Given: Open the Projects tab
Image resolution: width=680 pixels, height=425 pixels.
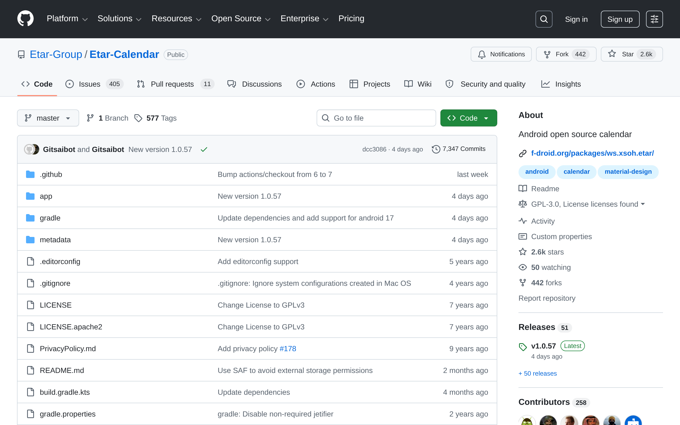Looking at the screenshot, I should click(x=370, y=84).
